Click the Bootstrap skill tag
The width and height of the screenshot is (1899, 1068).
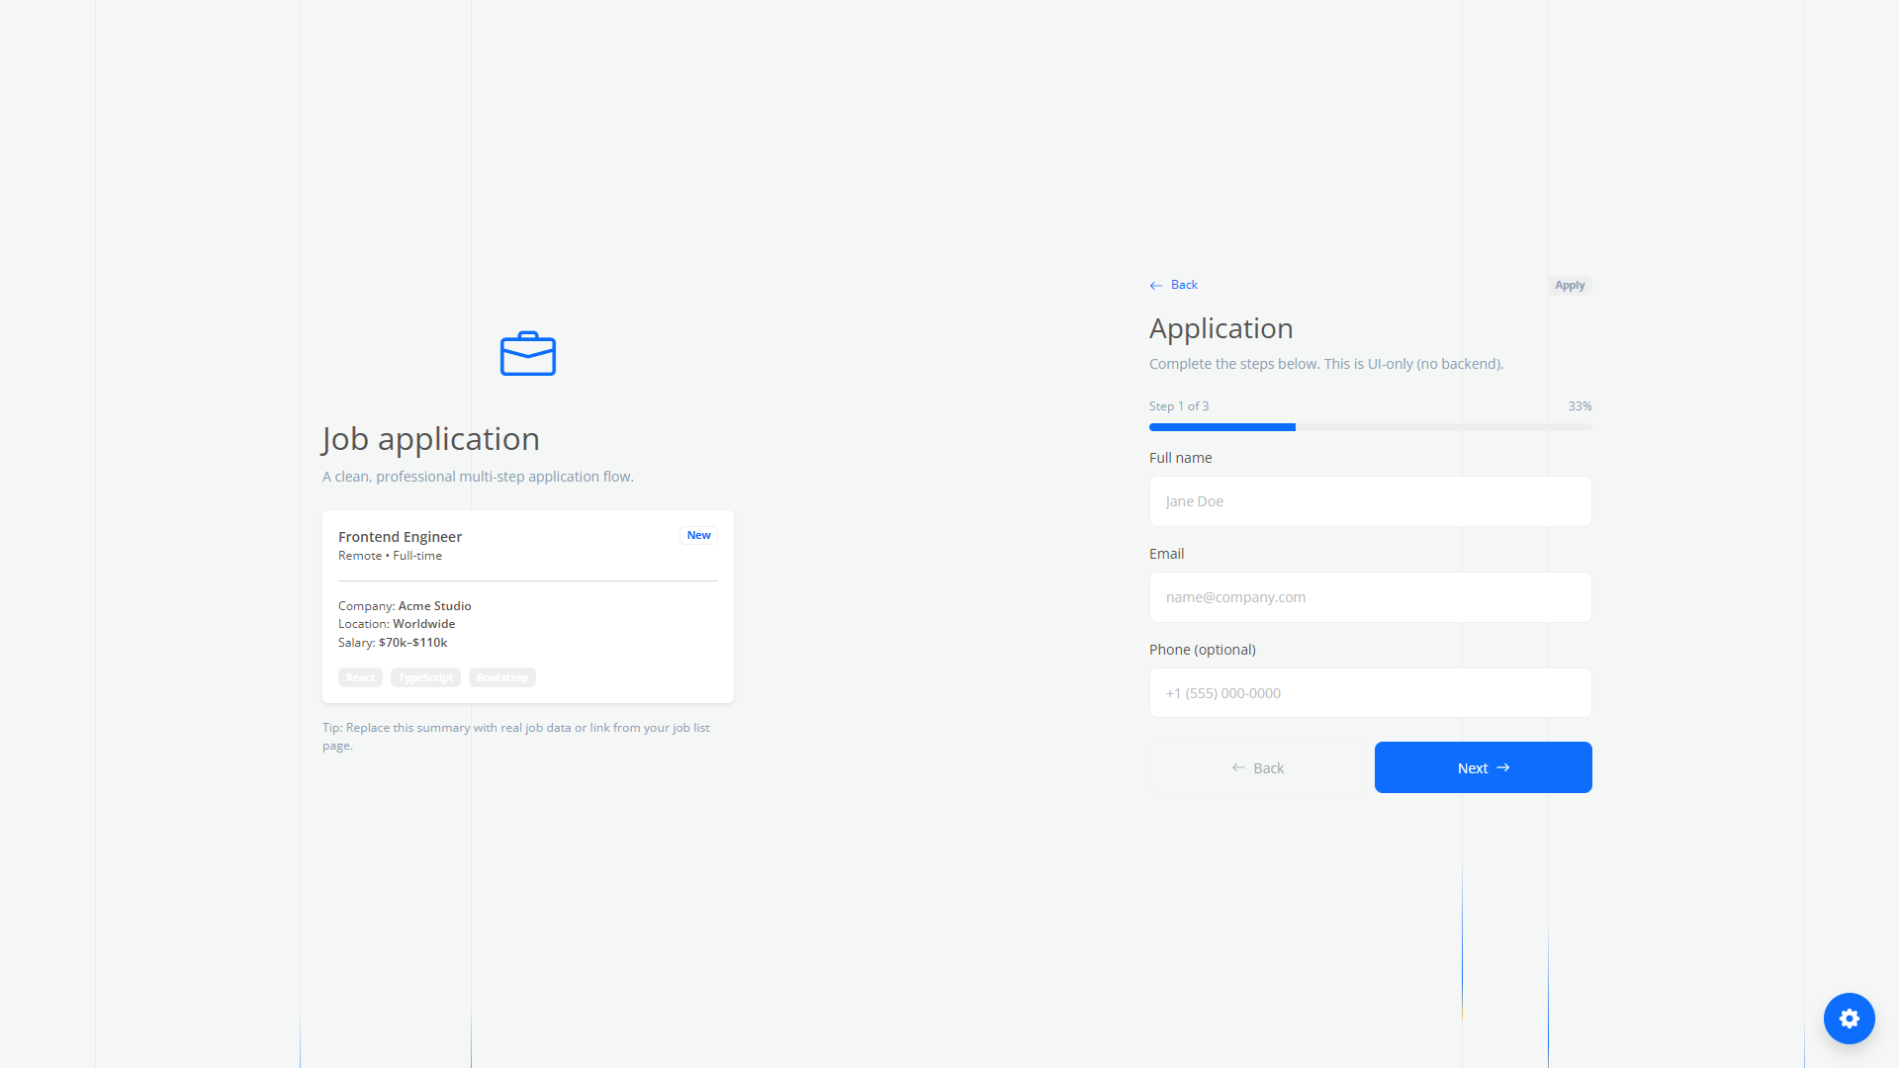pyautogui.click(x=502, y=677)
